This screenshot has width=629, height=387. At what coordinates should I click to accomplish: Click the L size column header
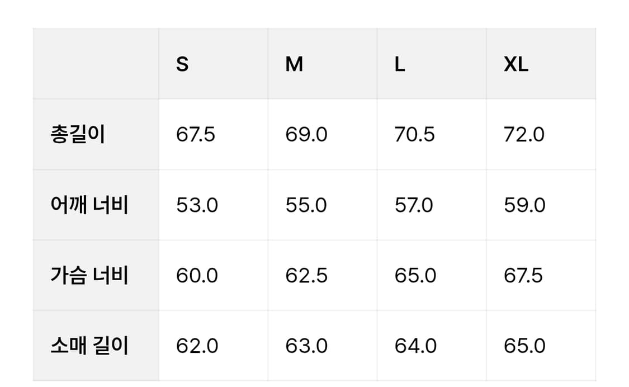click(399, 65)
